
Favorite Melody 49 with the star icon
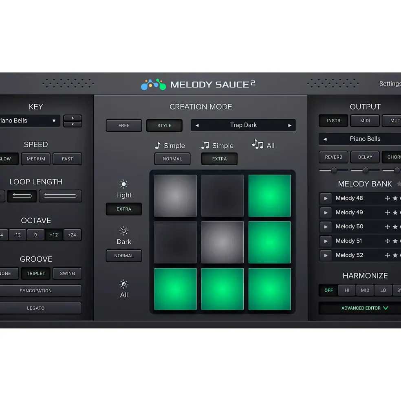pos(395,213)
